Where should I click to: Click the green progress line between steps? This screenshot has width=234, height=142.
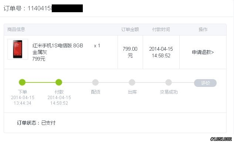(40, 82)
